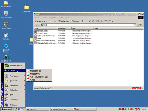Launch Winzip from Applications submenu
This screenshot has width=148, height=111.
coord(39,80)
